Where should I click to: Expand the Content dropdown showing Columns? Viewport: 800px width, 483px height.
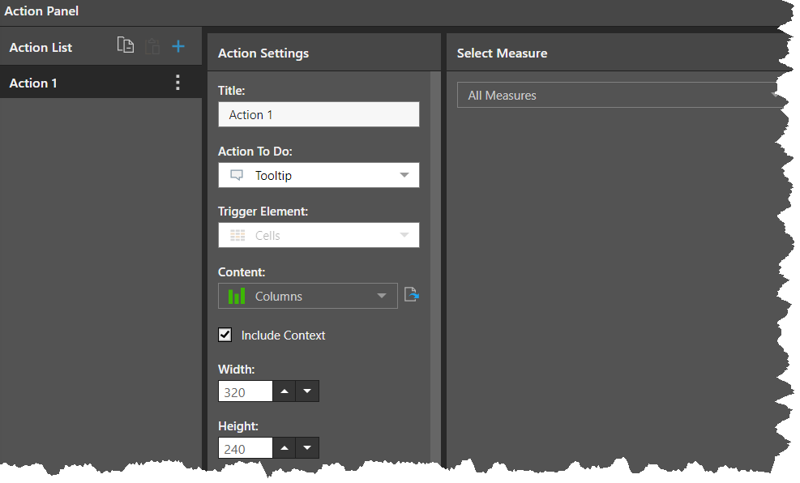click(x=308, y=296)
